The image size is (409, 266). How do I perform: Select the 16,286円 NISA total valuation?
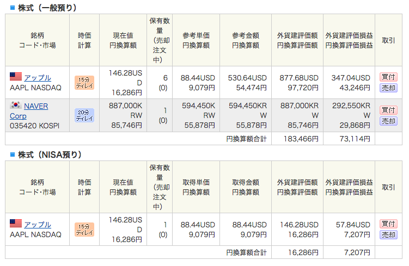click(303, 252)
